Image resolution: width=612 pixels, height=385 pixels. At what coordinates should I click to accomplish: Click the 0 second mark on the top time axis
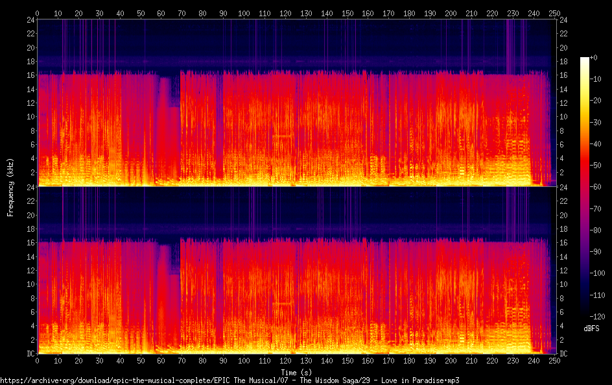[x=38, y=12]
